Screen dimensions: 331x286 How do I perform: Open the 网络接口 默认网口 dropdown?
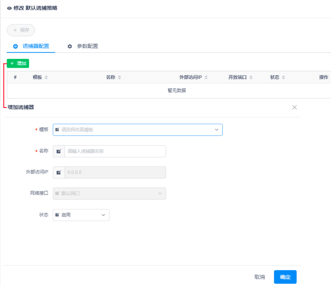click(x=160, y=193)
